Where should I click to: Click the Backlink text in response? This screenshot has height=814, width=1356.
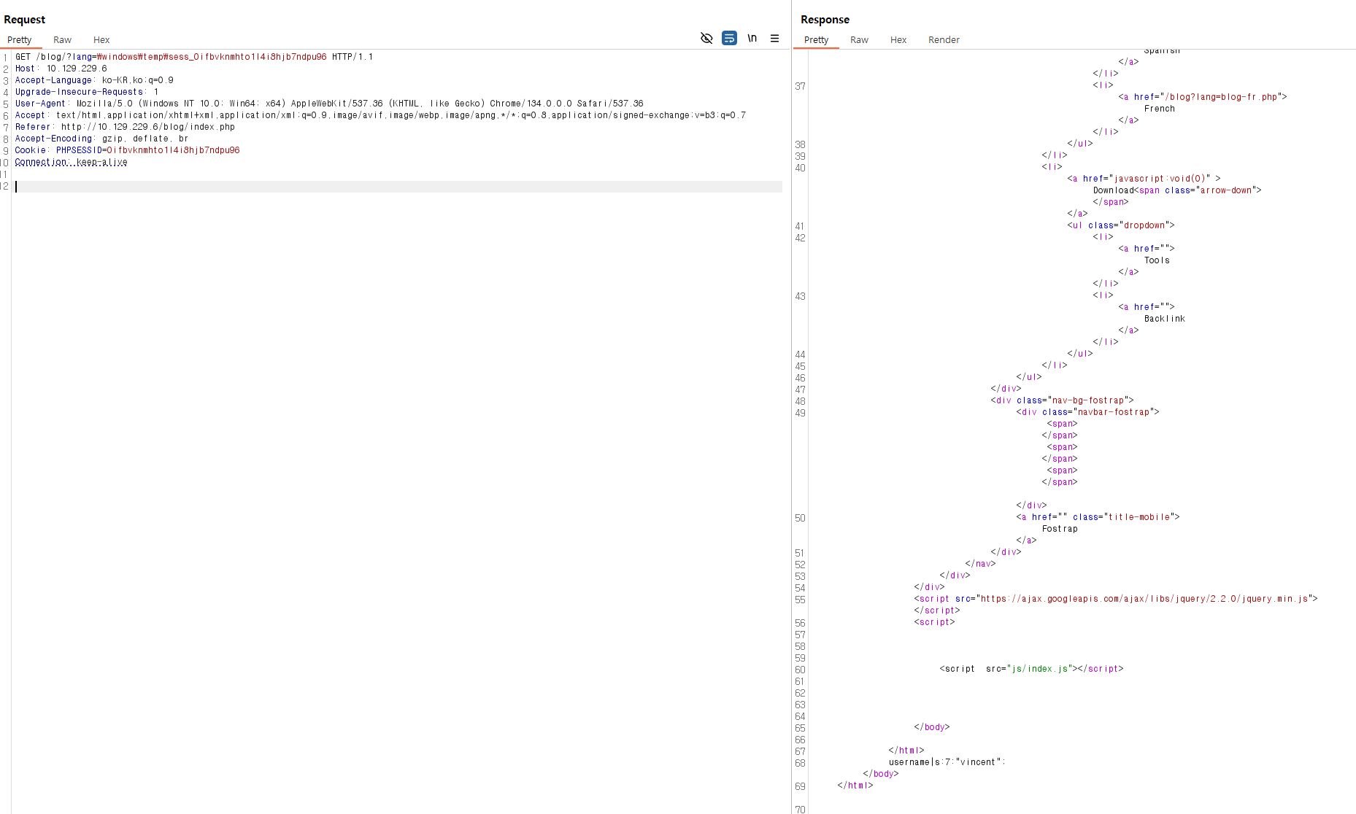pyautogui.click(x=1165, y=319)
